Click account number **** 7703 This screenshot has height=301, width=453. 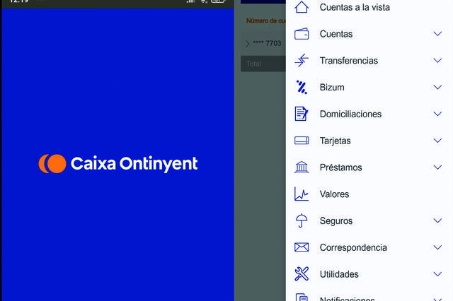coord(267,43)
